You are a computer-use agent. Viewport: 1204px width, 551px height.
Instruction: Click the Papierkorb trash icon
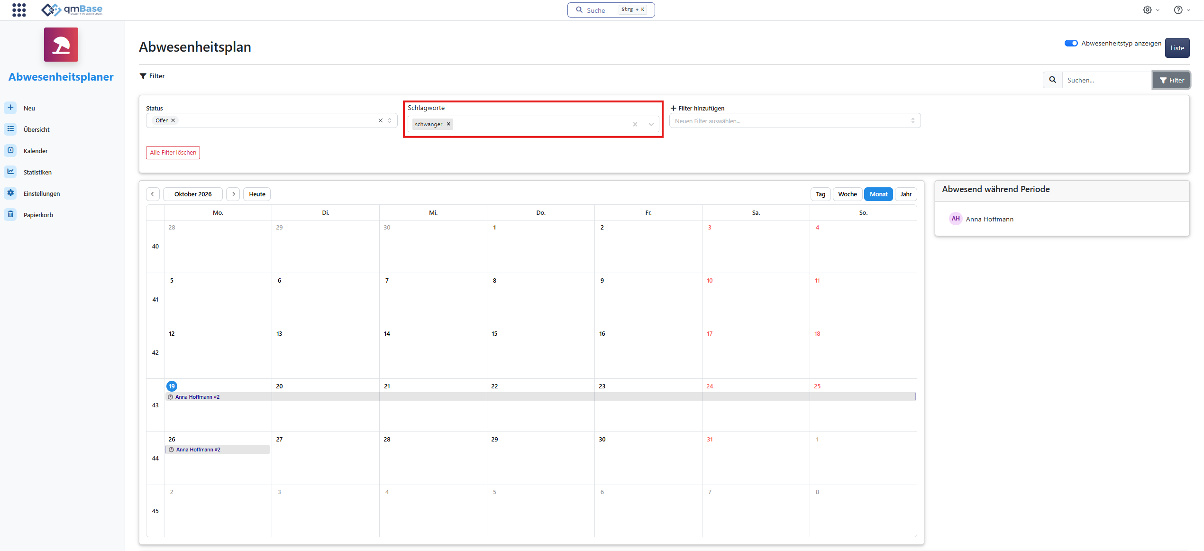[x=10, y=214]
